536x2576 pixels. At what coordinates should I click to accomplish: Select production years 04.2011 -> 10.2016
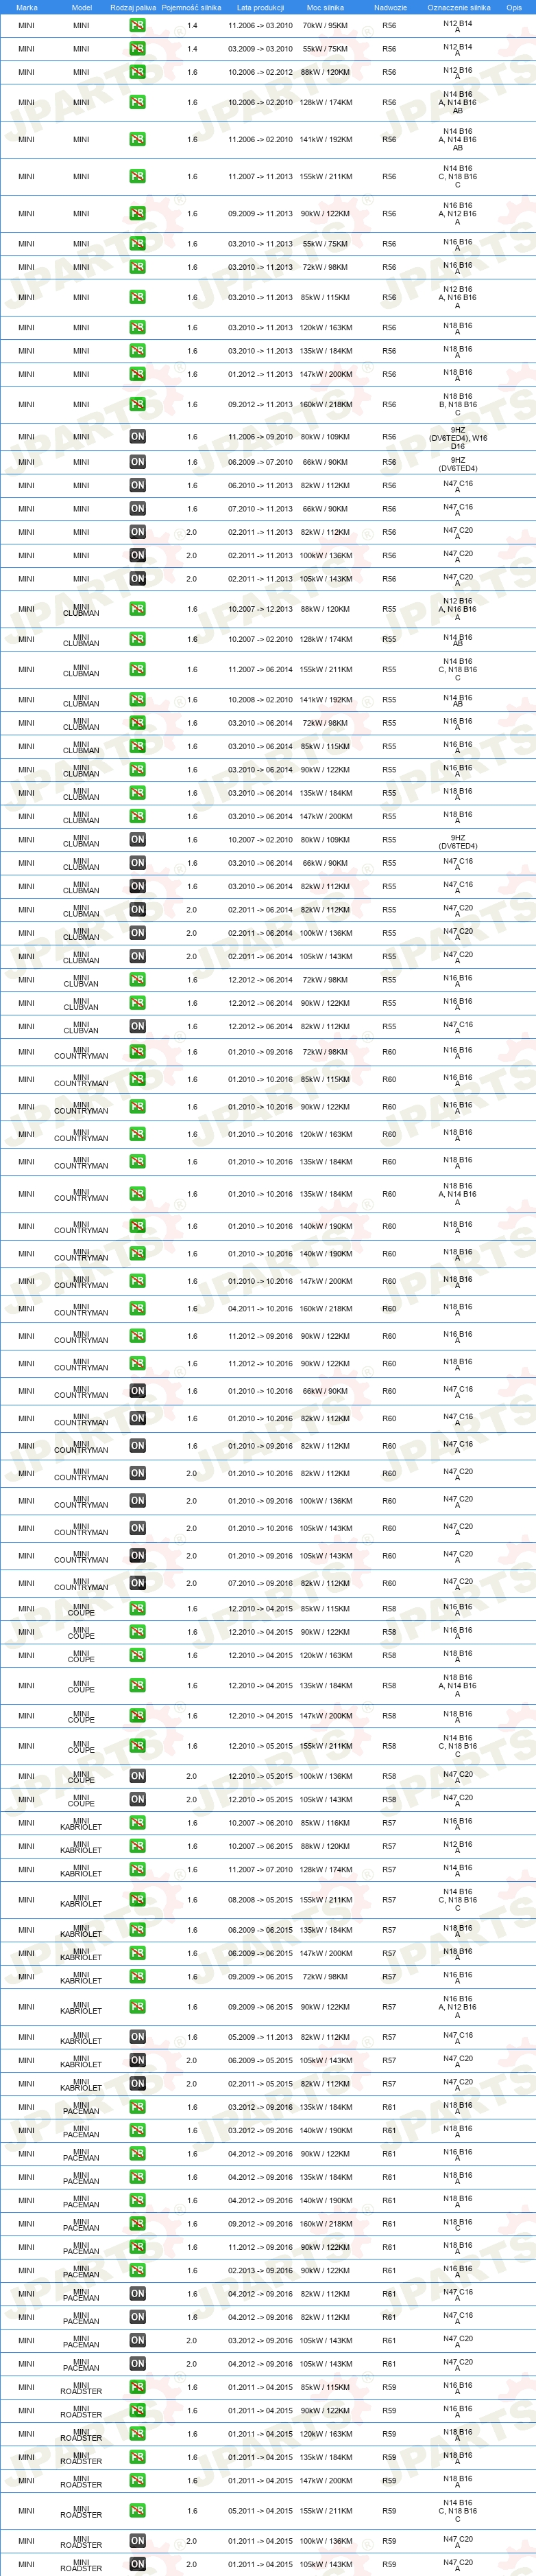(x=260, y=1308)
